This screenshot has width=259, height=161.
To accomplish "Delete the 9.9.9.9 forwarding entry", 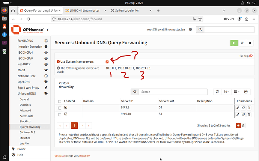I will point(249,108).
